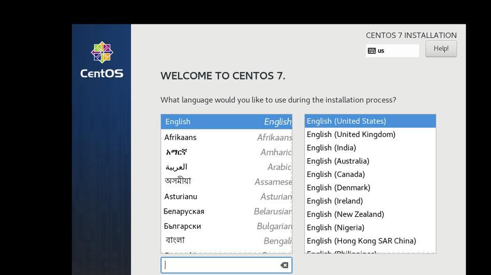The image size is (491, 275).
Task: Open the Help! button
Action: click(441, 49)
